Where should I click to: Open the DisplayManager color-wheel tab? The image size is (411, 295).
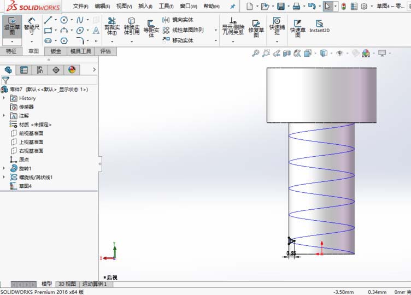point(72,70)
